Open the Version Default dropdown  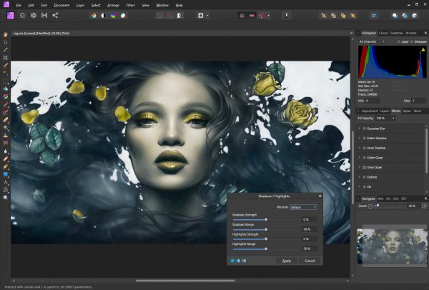(x=303, y=207)
